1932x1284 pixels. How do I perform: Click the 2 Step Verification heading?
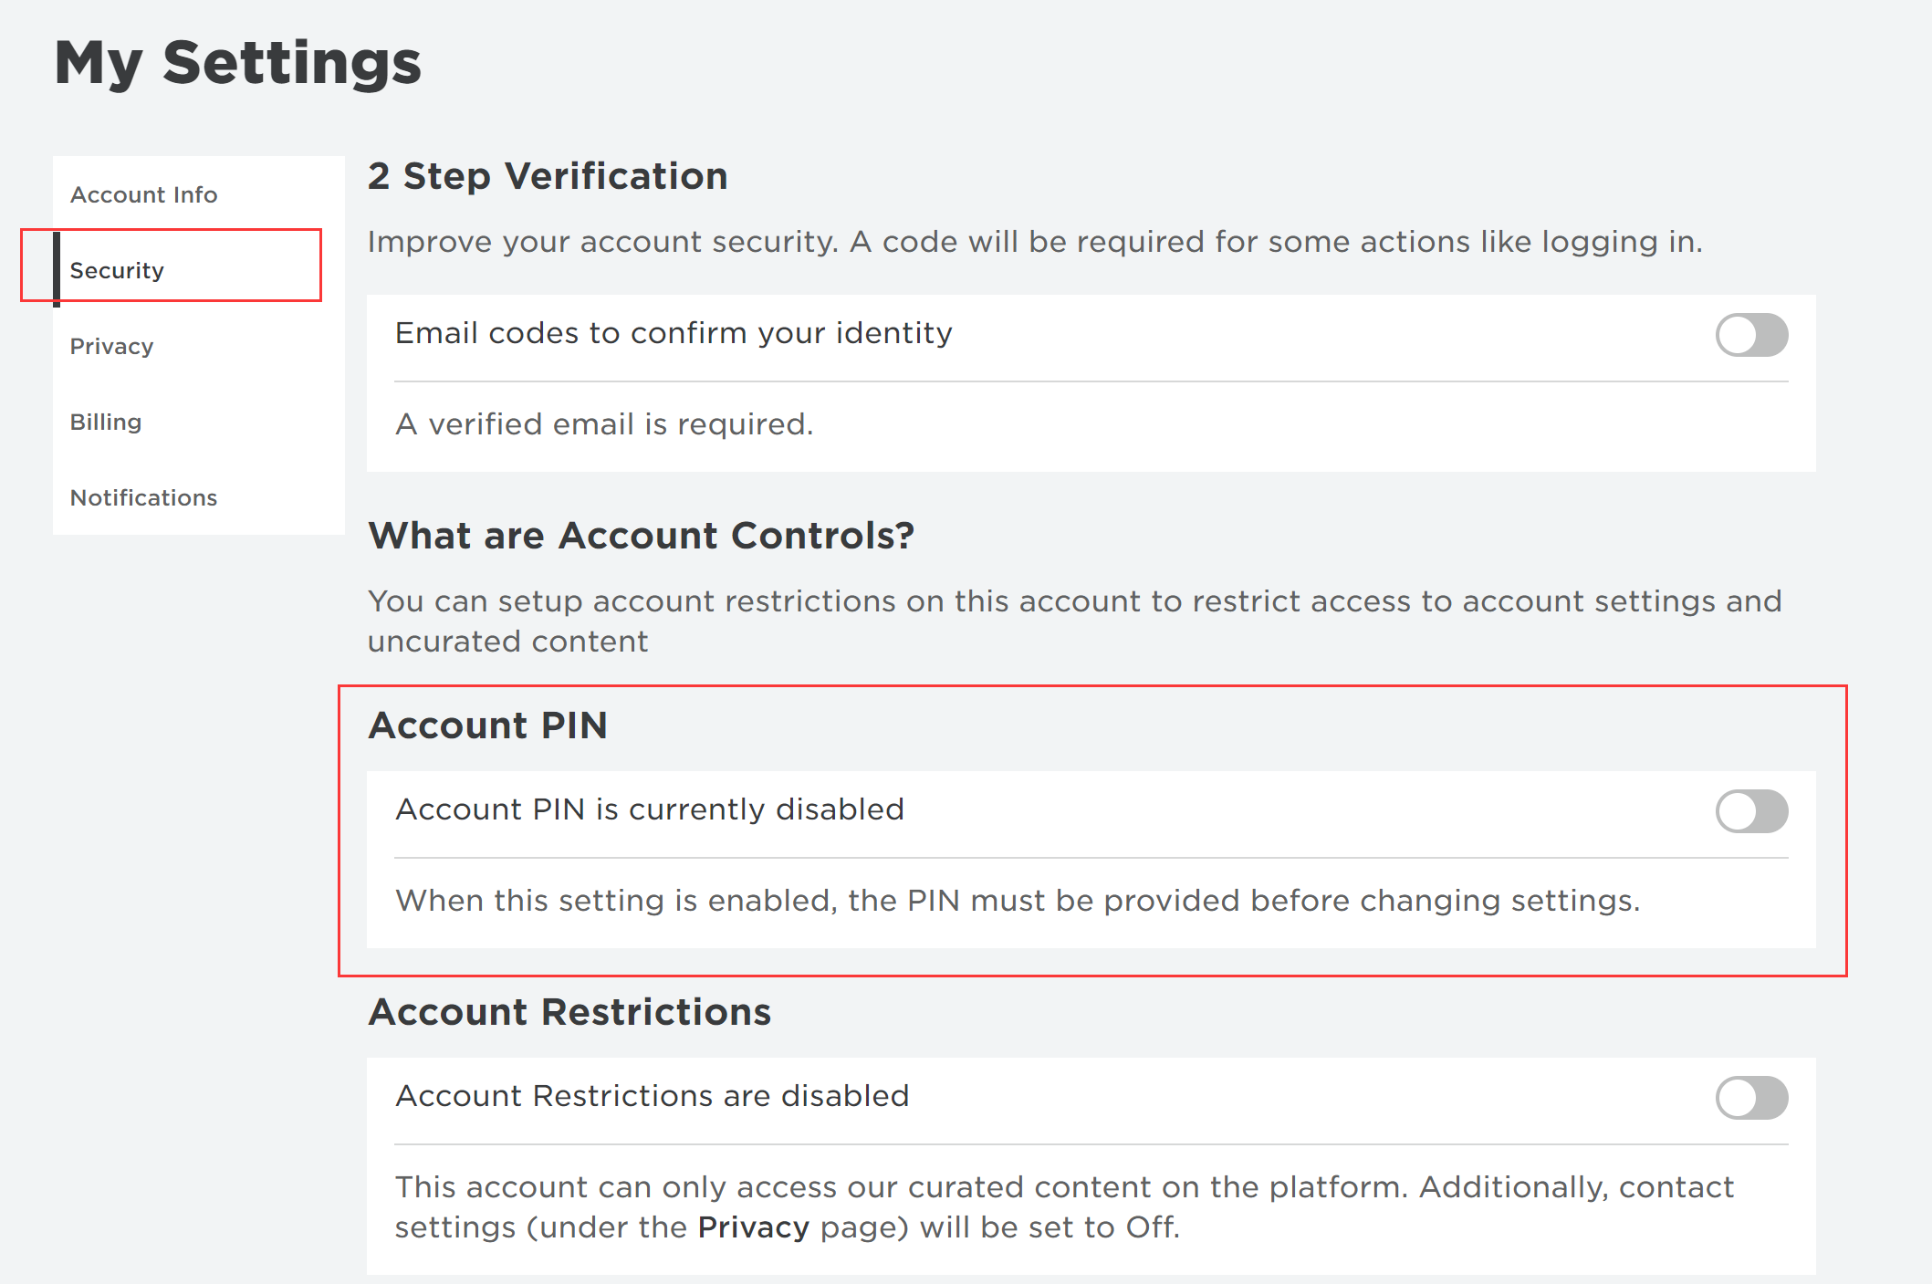548,176
